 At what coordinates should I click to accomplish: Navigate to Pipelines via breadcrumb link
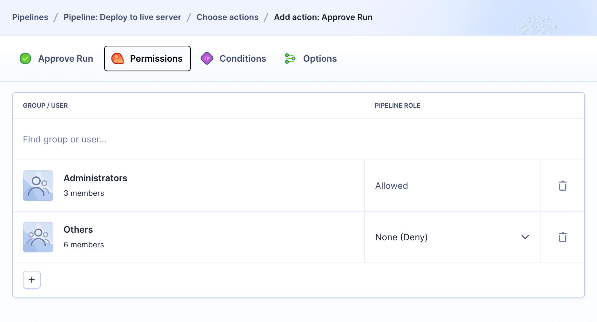pyautogui.click(x=30, y=17)
